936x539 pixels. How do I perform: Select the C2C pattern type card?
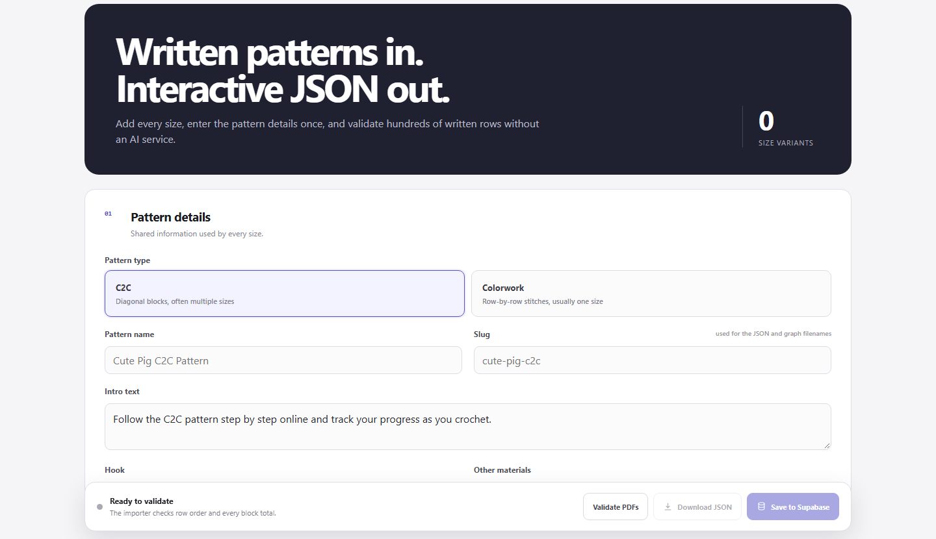tap(284, 294)
